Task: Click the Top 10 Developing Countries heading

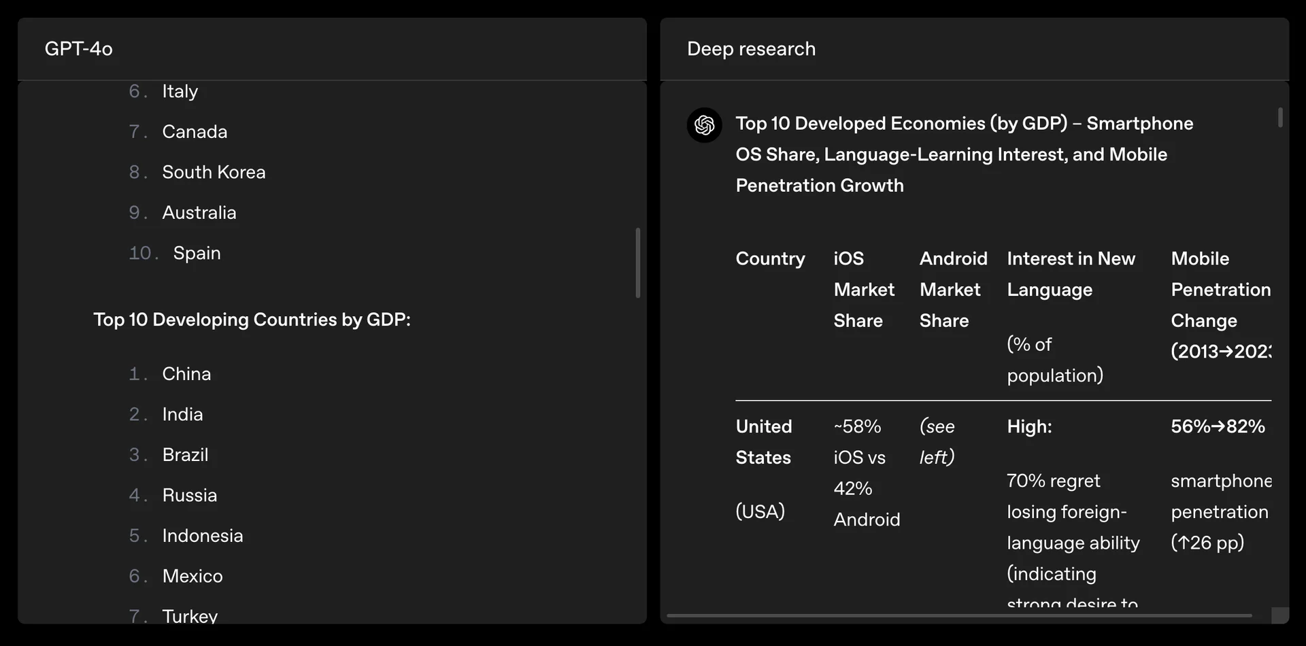Action: pyautogui.click(x=252, y=320)
